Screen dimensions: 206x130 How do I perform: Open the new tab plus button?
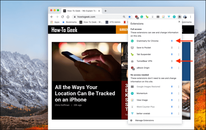[x=106, y=11]
